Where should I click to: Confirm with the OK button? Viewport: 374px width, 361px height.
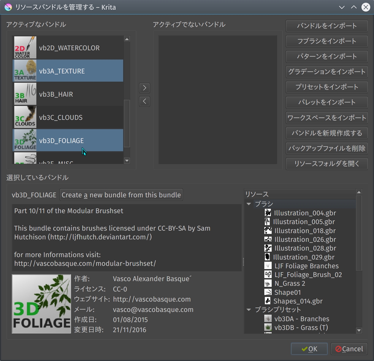point(309,349)
